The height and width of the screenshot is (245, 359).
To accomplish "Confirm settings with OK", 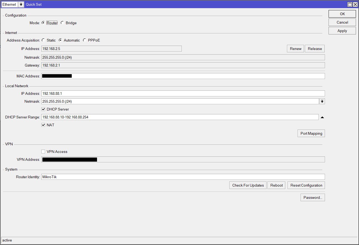I will click(342, 14).
